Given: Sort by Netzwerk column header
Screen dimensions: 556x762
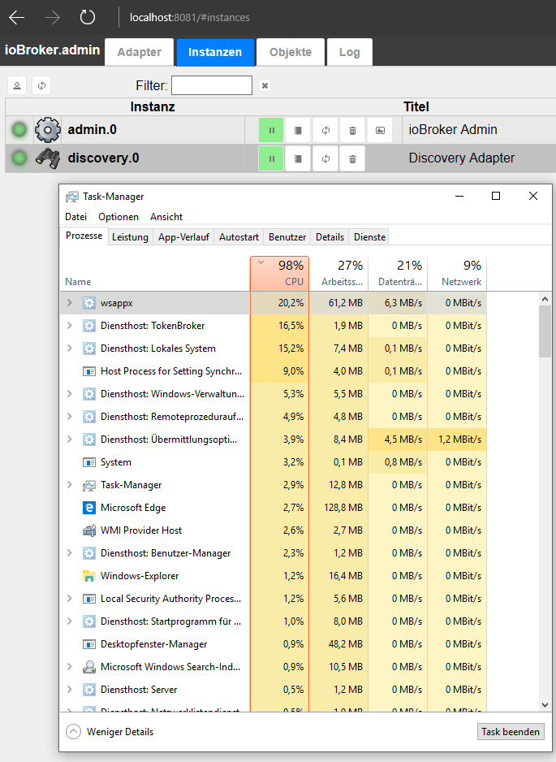Looking at the screenshot, I should click(458, 274).
